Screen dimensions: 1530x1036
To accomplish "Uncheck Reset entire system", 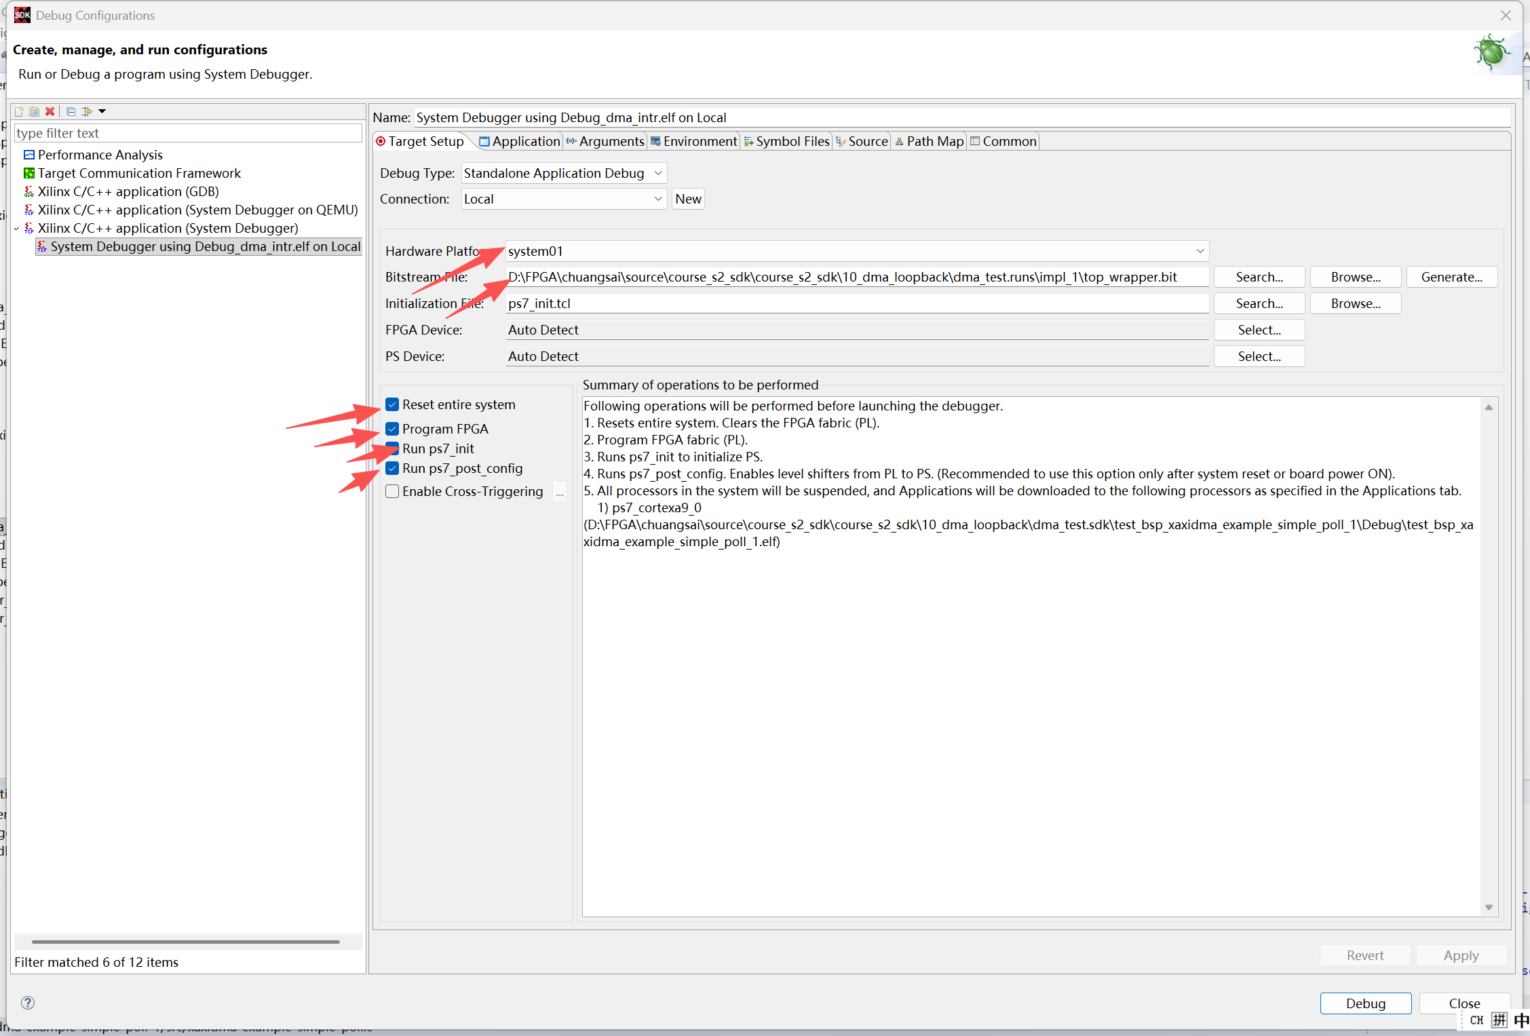I will 392,404.
